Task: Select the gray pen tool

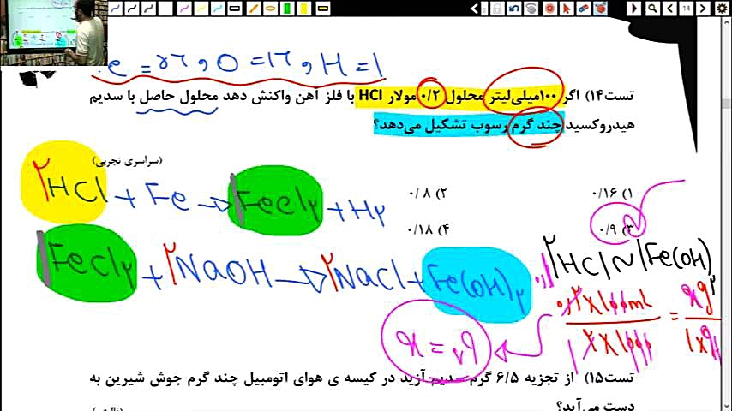Action: click(149, 9)
